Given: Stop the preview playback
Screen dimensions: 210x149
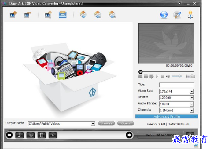Looking at the screenshot, I should (162, 77).
